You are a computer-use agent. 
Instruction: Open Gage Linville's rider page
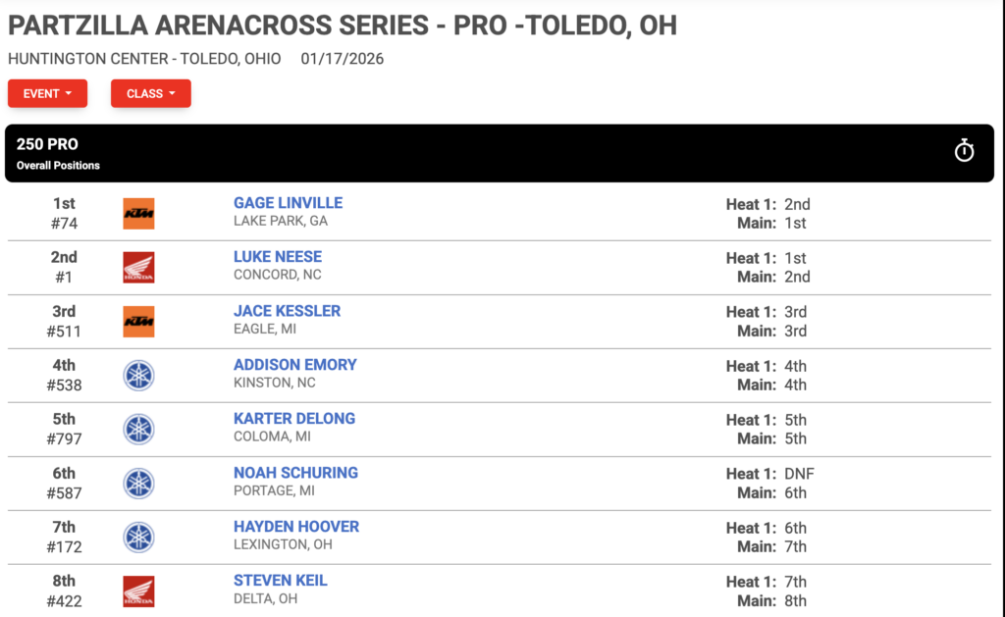288,203
